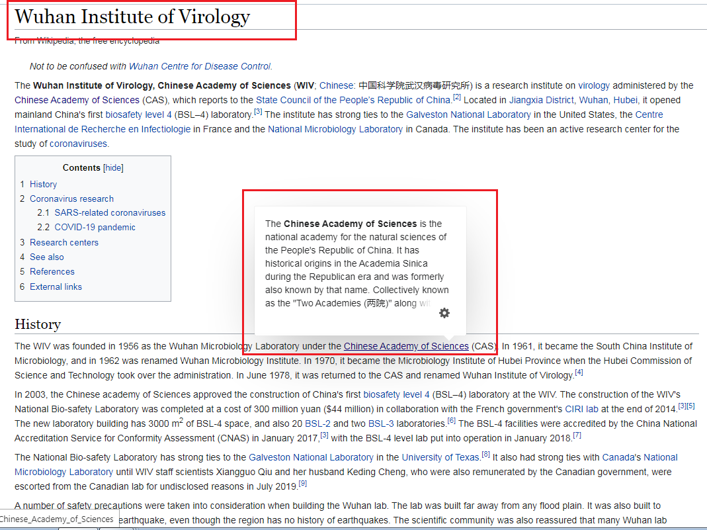Open biosafety level 4 link in History section

point(396,394)
